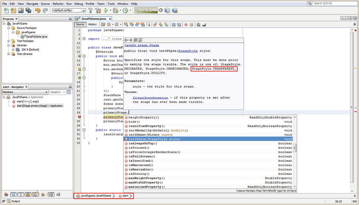Click the javafxgame.JavaFXGame breadcrumb
The image size is (359, 205).
[94, 196]
